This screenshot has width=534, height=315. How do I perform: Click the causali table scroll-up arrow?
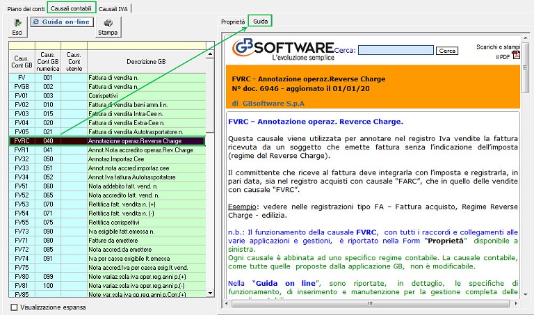click(210, 54)
